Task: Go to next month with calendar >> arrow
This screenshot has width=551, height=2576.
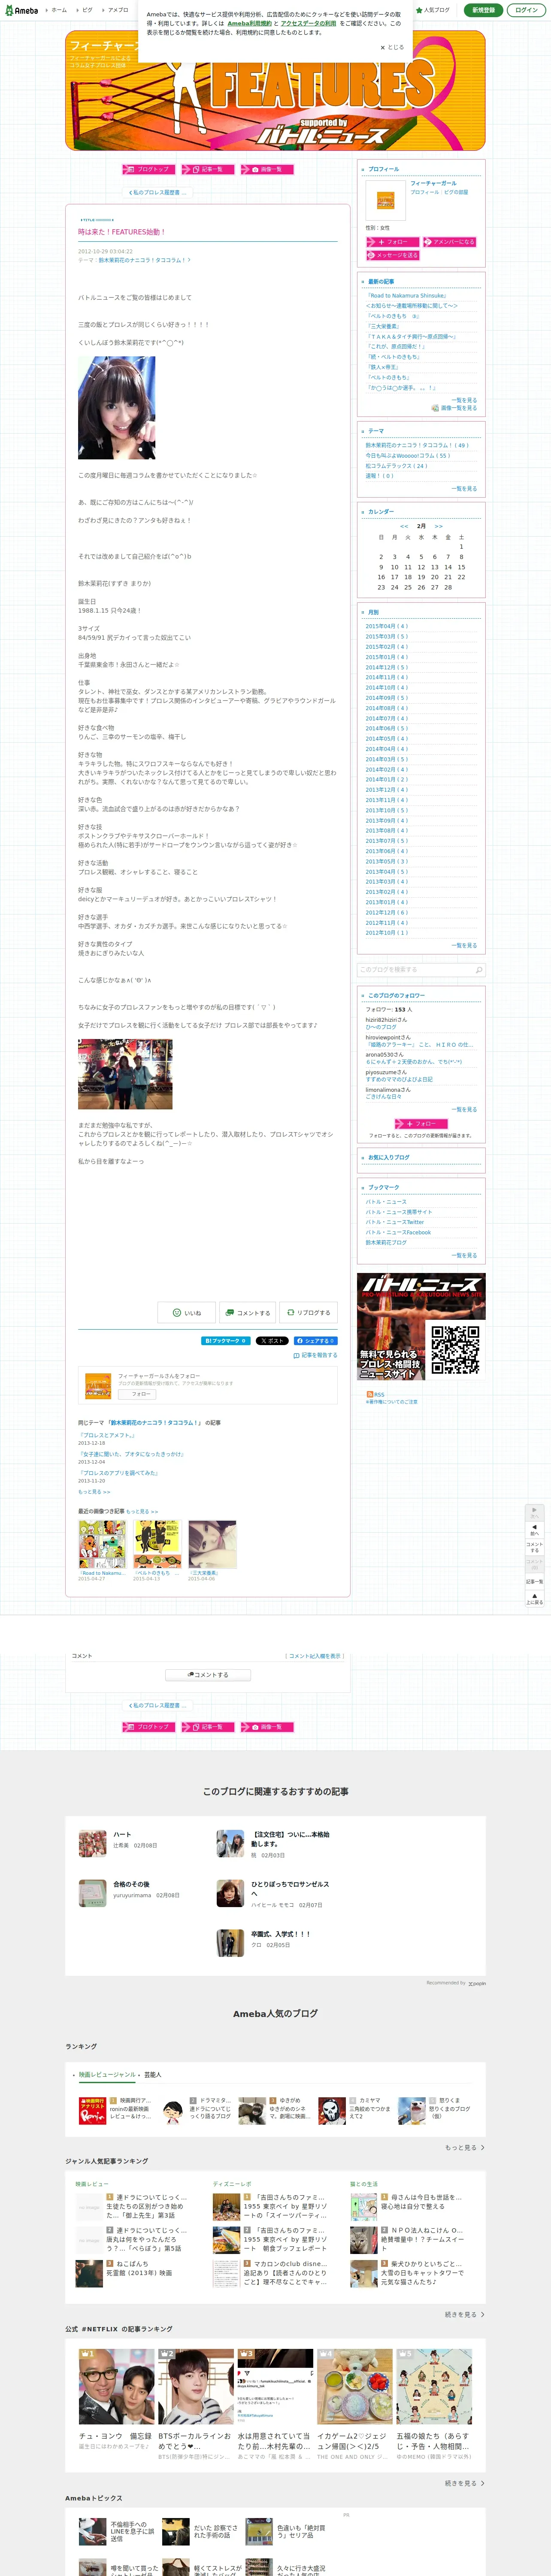Action: 438,526
